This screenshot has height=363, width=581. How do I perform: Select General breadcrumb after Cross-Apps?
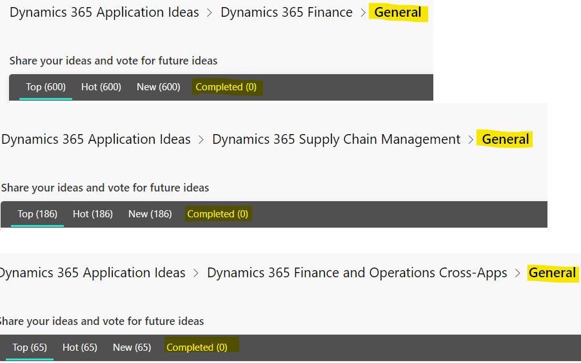click(552, 273)
